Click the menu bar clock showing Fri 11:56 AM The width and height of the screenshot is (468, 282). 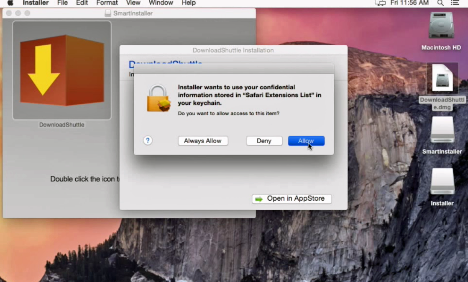click(x=409, y=3)
